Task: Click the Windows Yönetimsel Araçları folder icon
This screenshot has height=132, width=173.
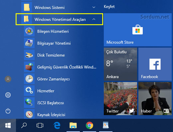Action: (x=26, y=19)
